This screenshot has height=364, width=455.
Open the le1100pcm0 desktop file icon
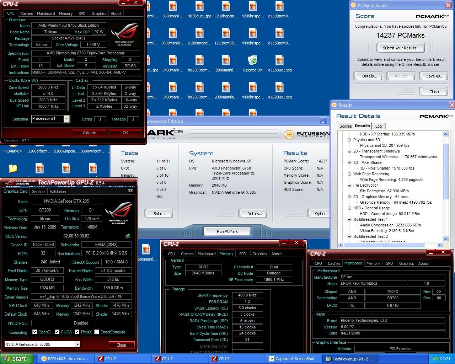279,9
